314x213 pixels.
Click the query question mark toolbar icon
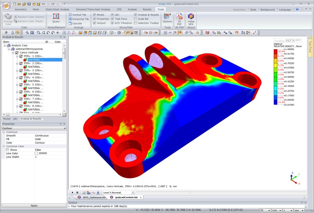pyautogui.click(x=237, y=33)
